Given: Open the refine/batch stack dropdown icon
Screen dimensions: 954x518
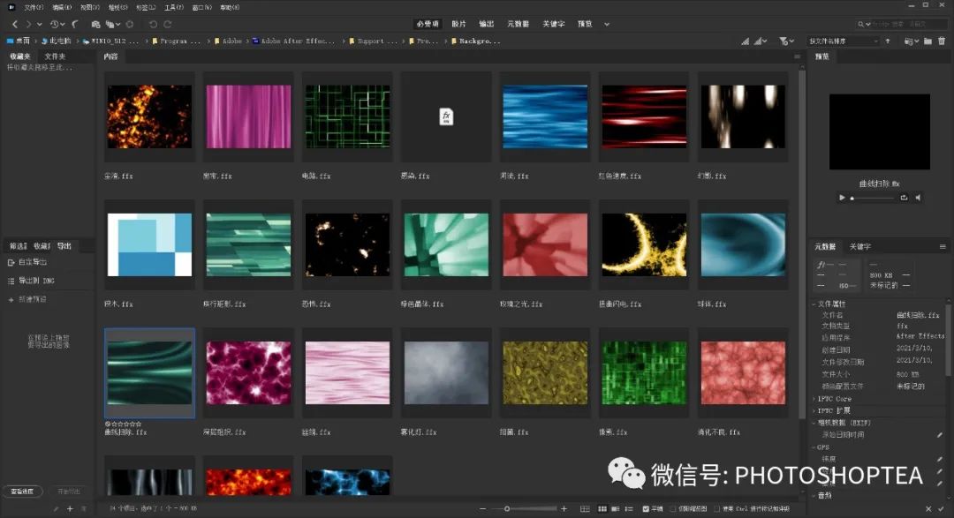Looking at the screenshot, I should pyautogui.click(x=113, y=25).
